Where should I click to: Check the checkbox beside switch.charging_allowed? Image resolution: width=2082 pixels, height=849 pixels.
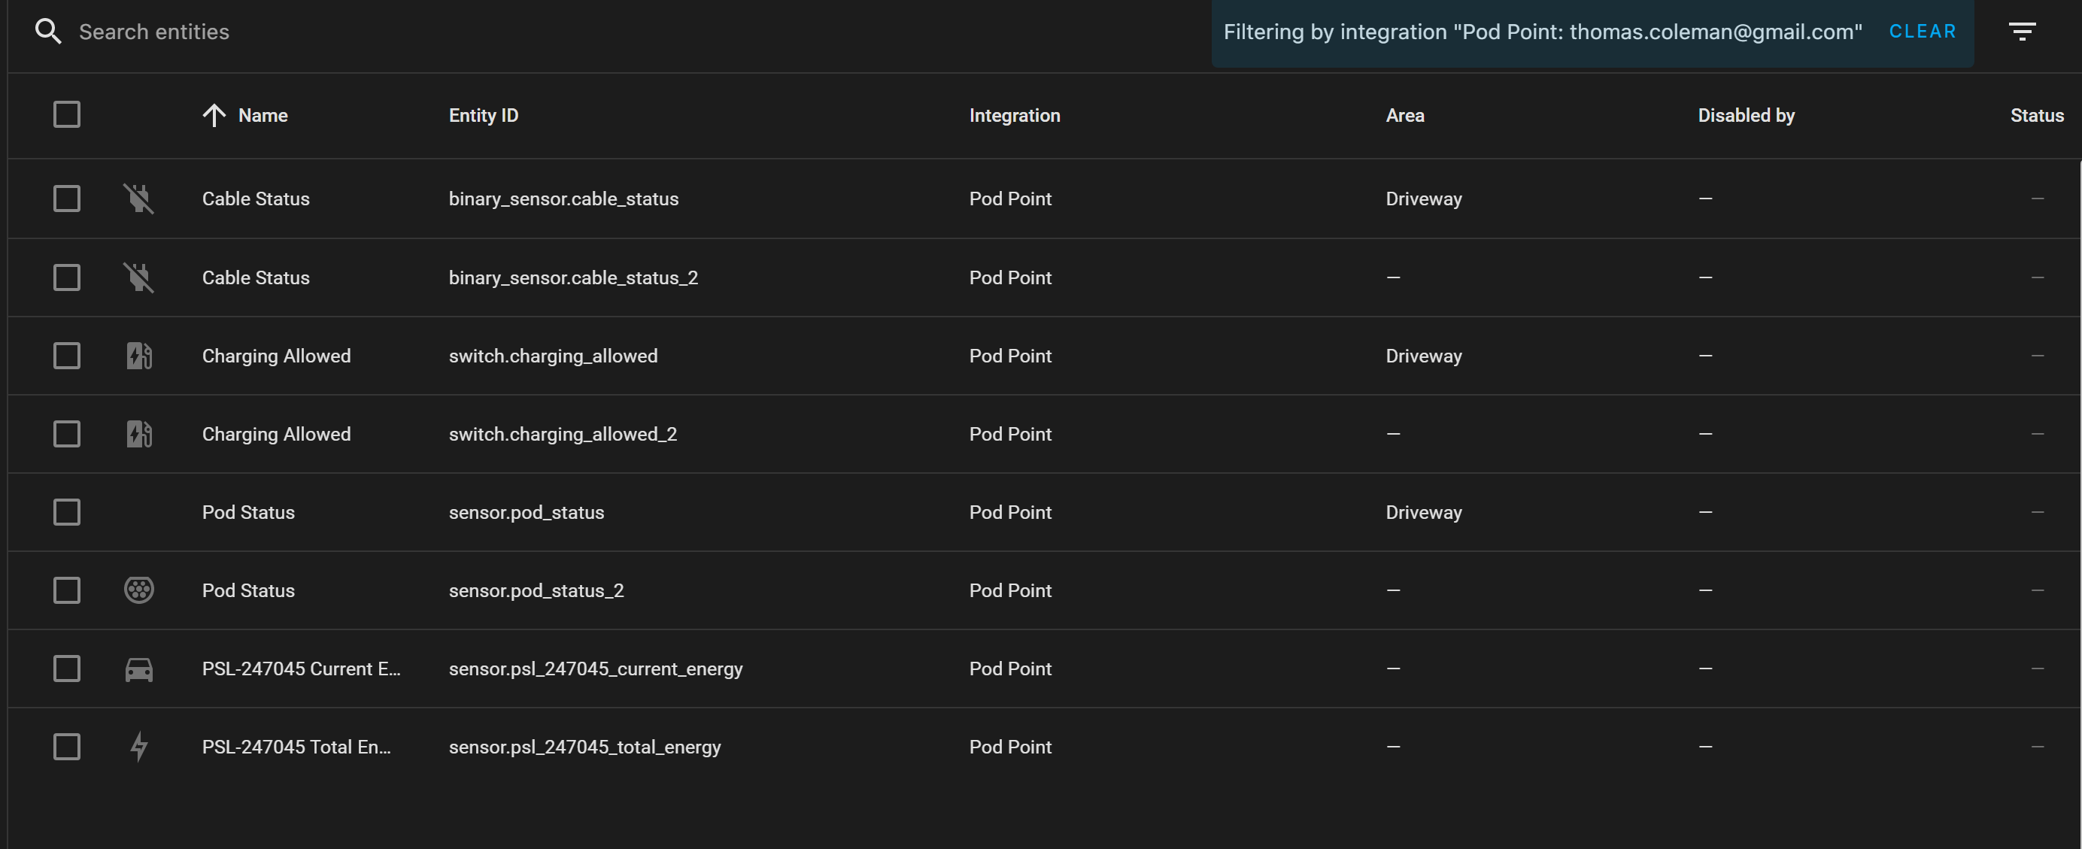(x=67, y=356)
